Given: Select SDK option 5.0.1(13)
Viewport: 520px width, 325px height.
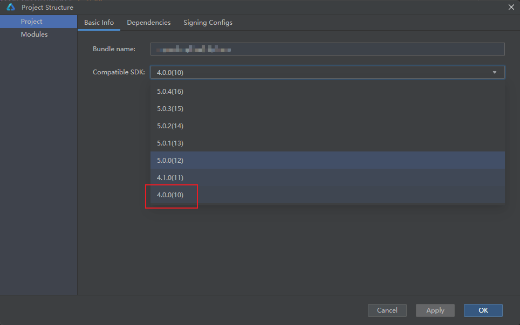Looking at the screenshot, I should coord(170,143).
